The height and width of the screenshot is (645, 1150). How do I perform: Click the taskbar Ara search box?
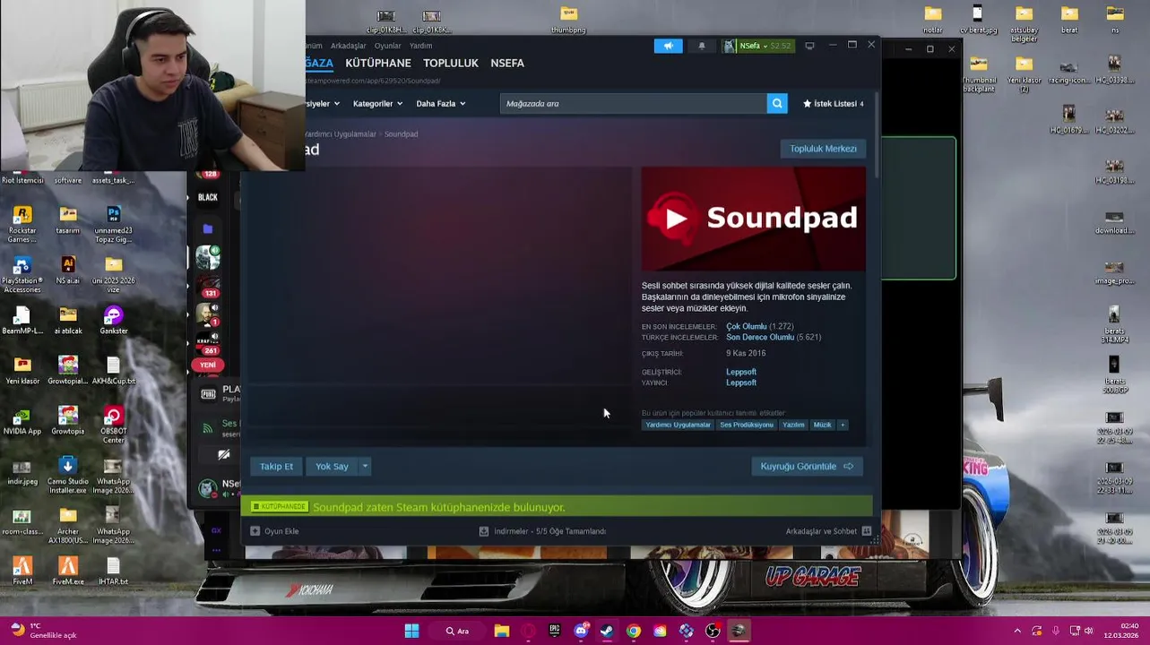457,631
